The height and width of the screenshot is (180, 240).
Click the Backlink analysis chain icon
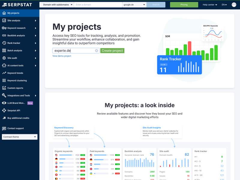click(x=4, y=35)
